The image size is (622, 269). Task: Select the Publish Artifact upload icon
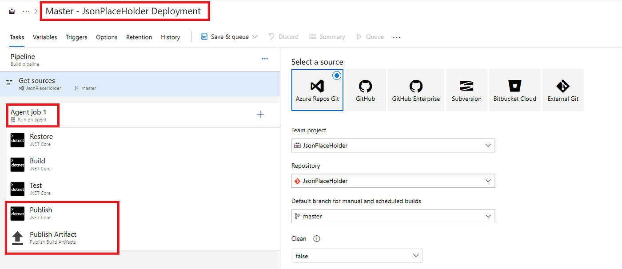click(x=18, y=238)
